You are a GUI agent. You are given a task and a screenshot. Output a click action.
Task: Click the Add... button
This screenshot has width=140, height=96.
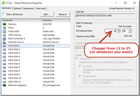tap(46, 14)
